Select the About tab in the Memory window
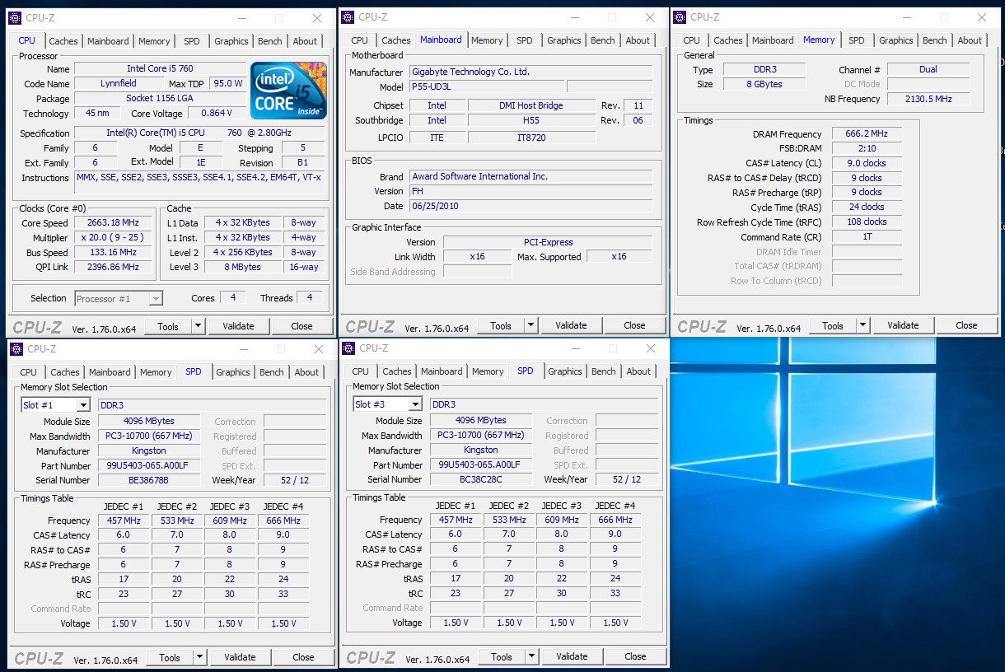Viewport: 1005px width, 672px height. 970,40
